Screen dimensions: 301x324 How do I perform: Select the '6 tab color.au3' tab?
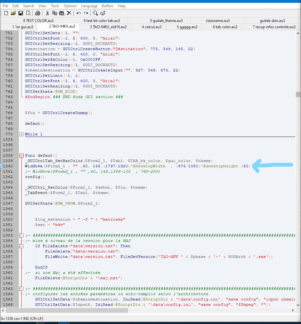pyautogui.click(x=222, y=27)
